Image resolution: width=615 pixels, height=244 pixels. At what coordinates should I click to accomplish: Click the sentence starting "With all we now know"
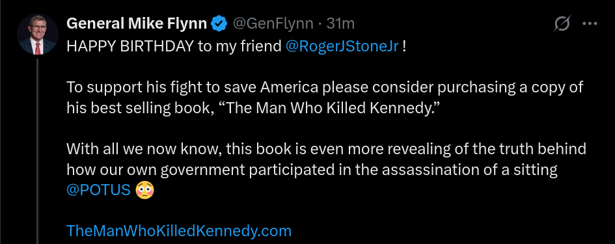coord(326,169)
